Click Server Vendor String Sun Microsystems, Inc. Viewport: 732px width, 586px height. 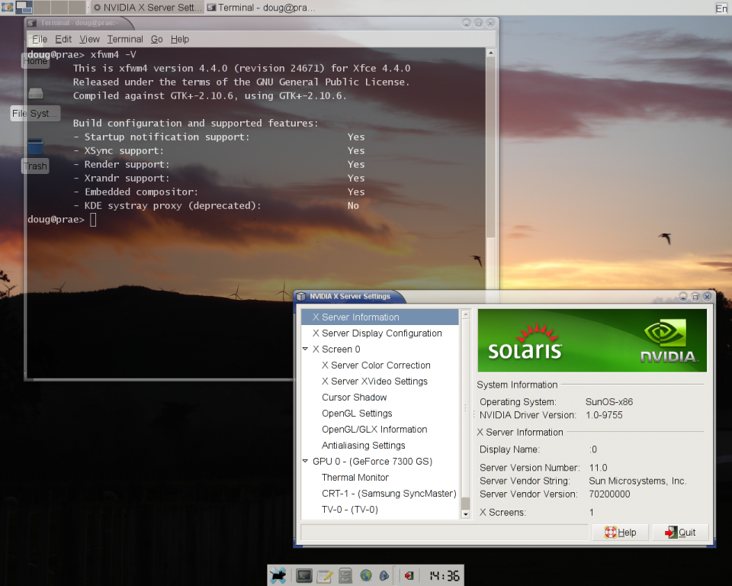pos(637,481)
